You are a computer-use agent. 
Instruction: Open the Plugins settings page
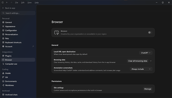[x=18, y=56]
